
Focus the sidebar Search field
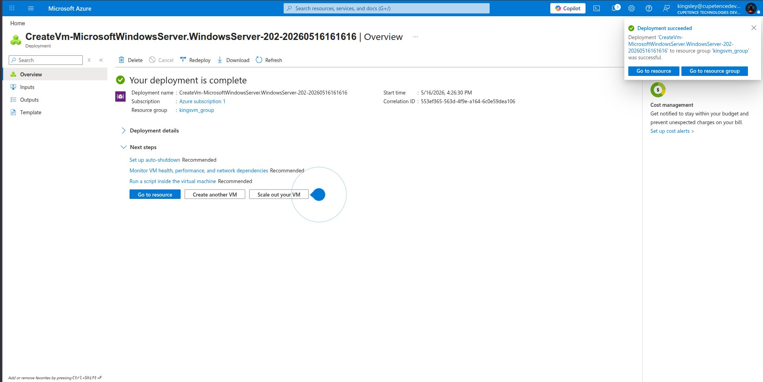click(x=46, y=60)
